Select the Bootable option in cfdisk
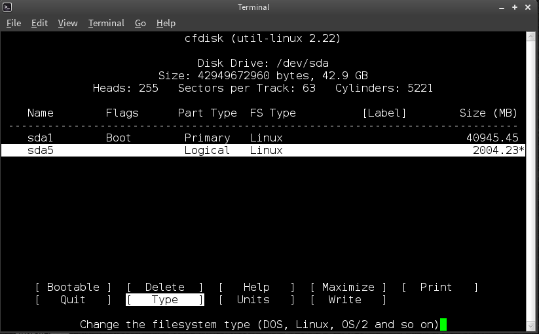 click(x=73, y=288)
